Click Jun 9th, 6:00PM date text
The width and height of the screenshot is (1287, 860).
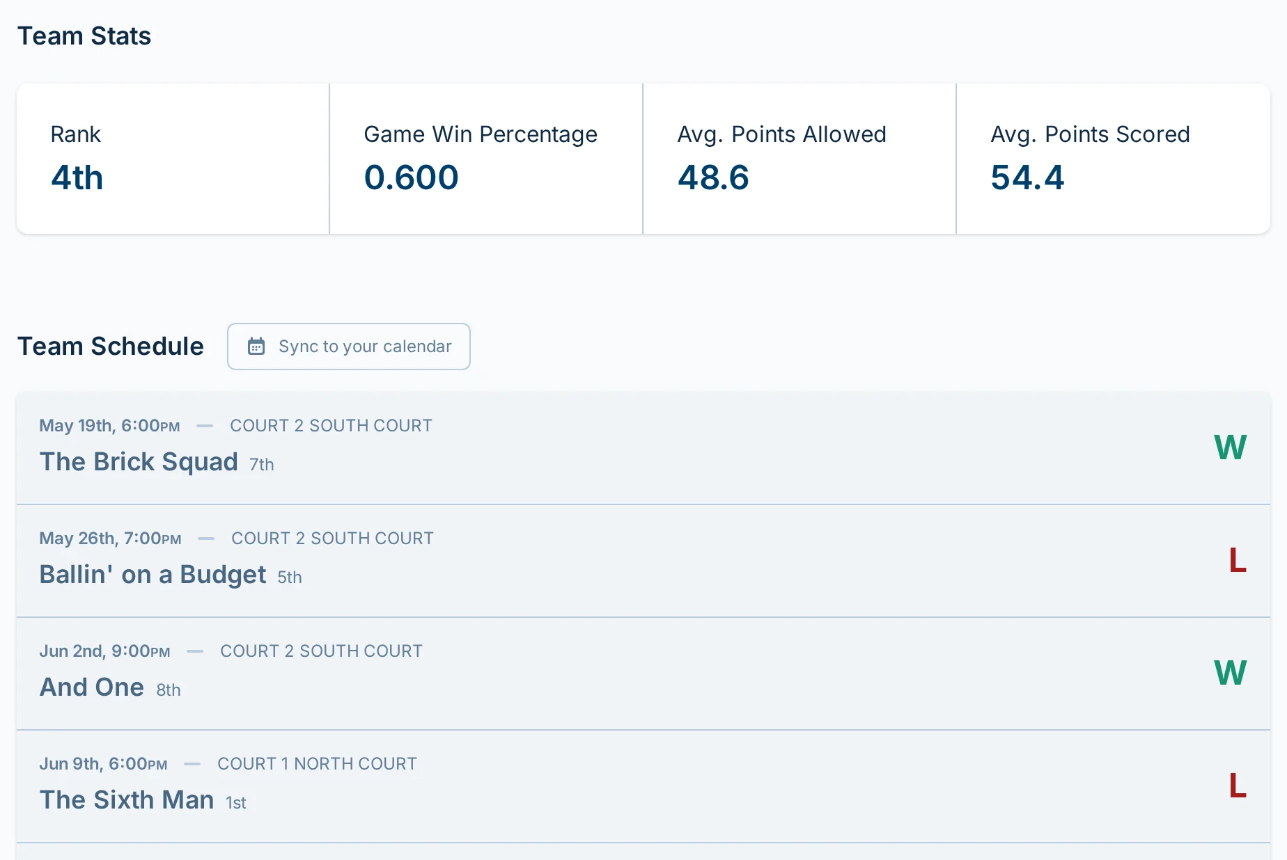[103, 764]
